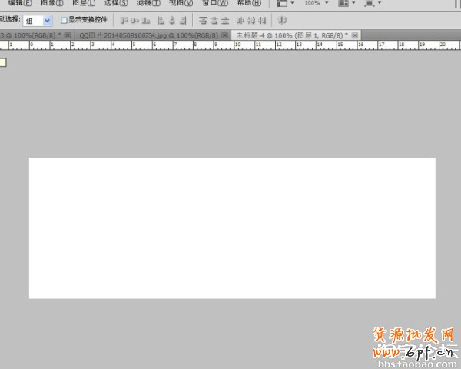Screen dimensions: 461x369
Task: Open the screen mode dropdown
Action: coord(373,3)
